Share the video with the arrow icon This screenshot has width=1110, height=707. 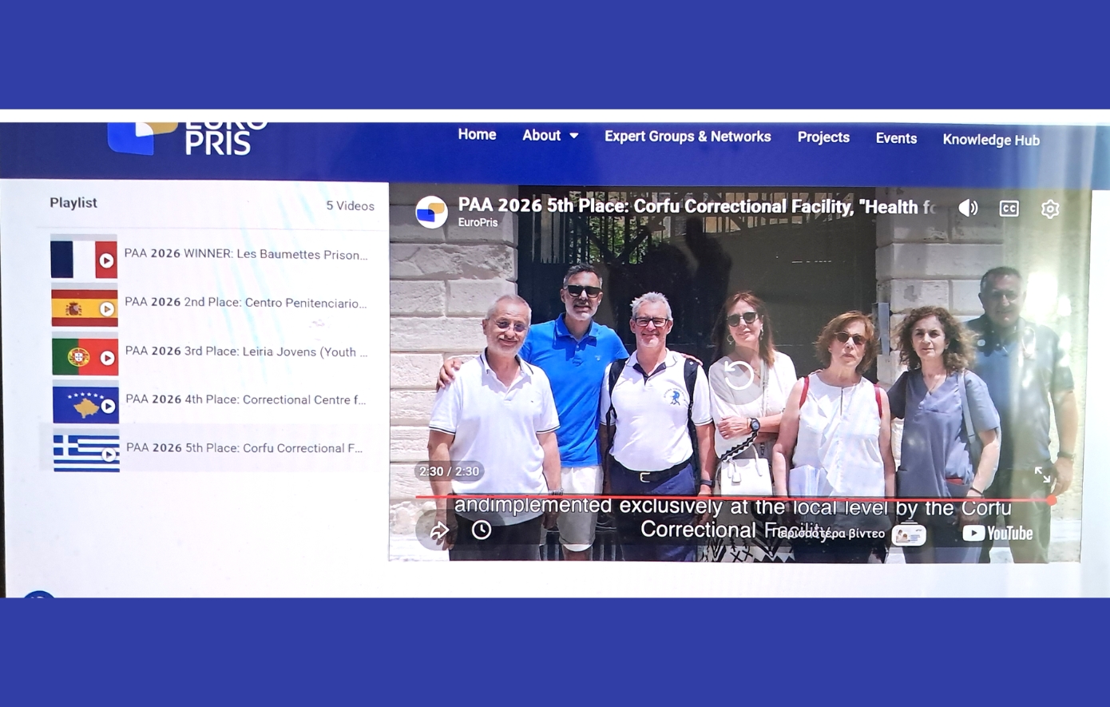point(438,530)
